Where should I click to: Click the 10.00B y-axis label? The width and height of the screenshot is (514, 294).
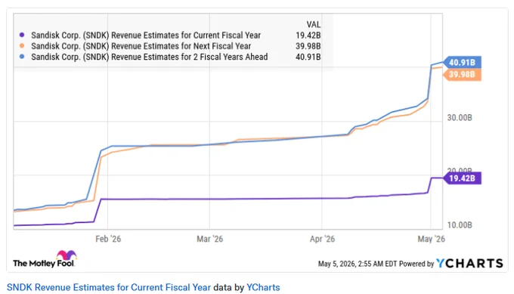tap(460, 225)
